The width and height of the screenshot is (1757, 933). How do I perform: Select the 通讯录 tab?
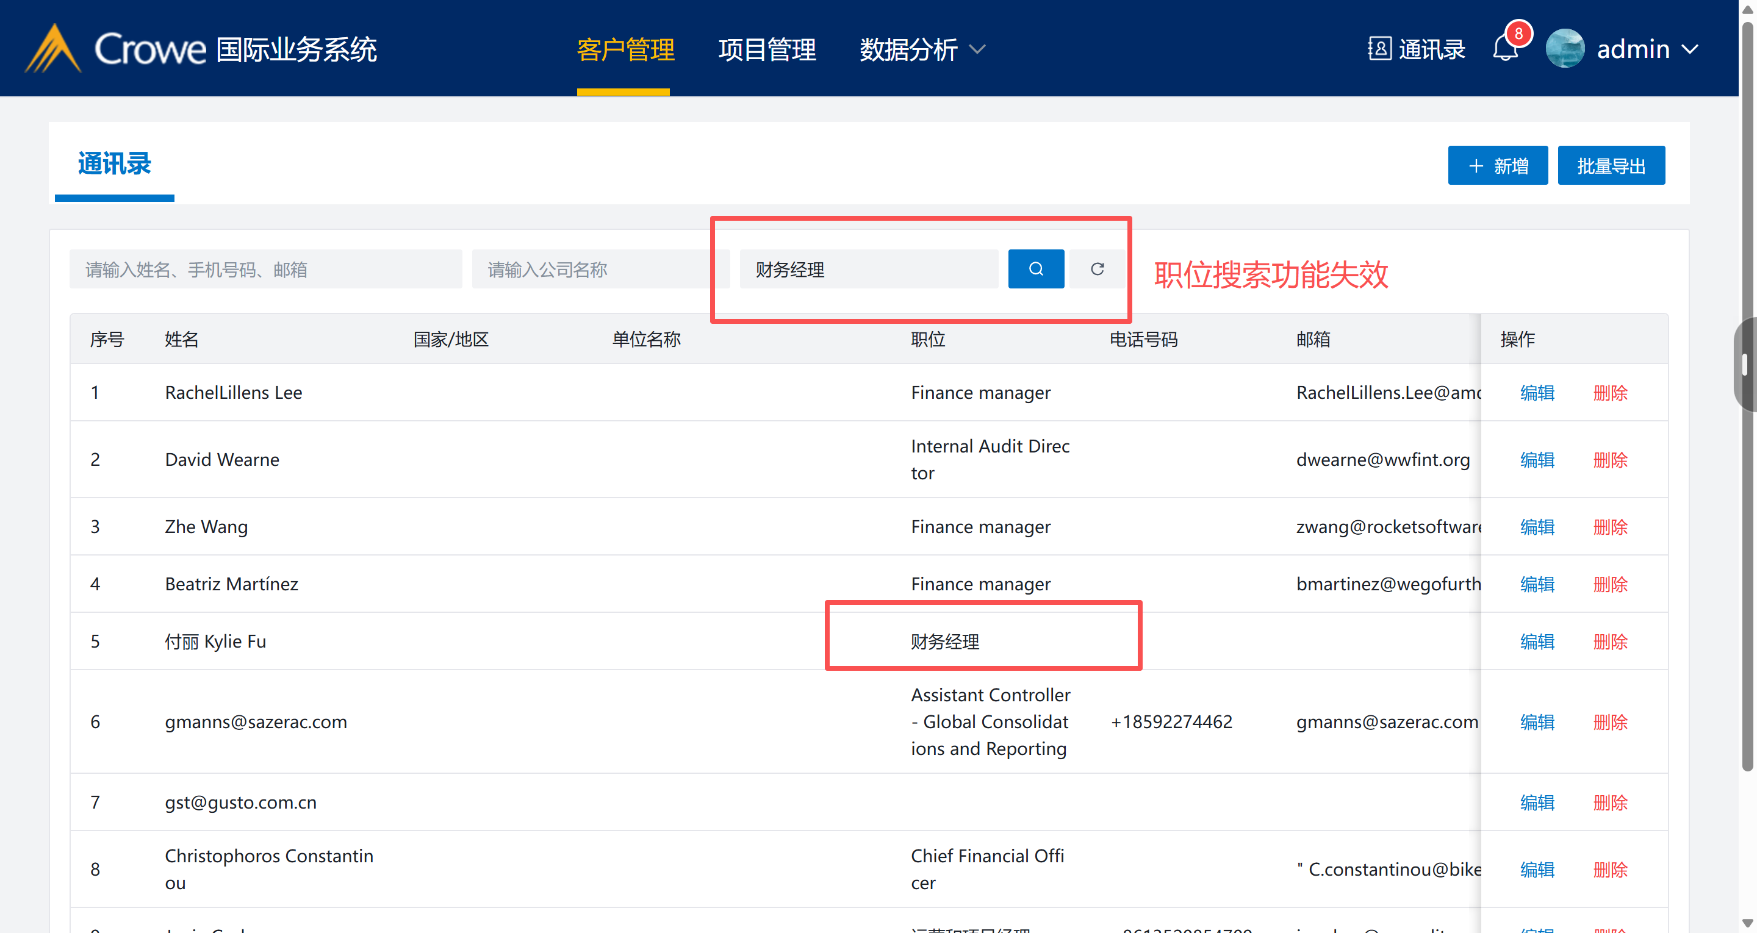(x=115, y=163)
